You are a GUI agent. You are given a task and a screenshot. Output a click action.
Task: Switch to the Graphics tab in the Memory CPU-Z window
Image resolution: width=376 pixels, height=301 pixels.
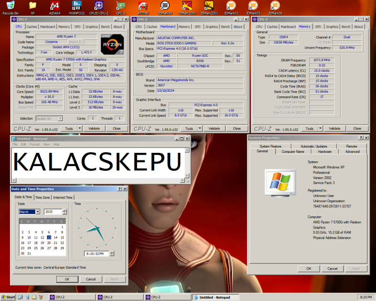coord(332,27)
